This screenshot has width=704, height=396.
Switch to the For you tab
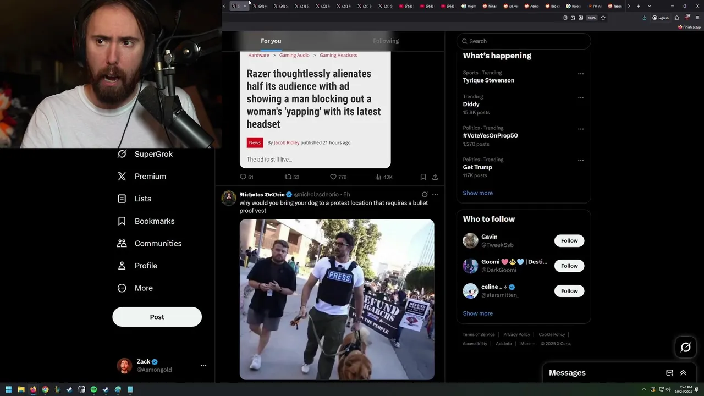(271, 41)
